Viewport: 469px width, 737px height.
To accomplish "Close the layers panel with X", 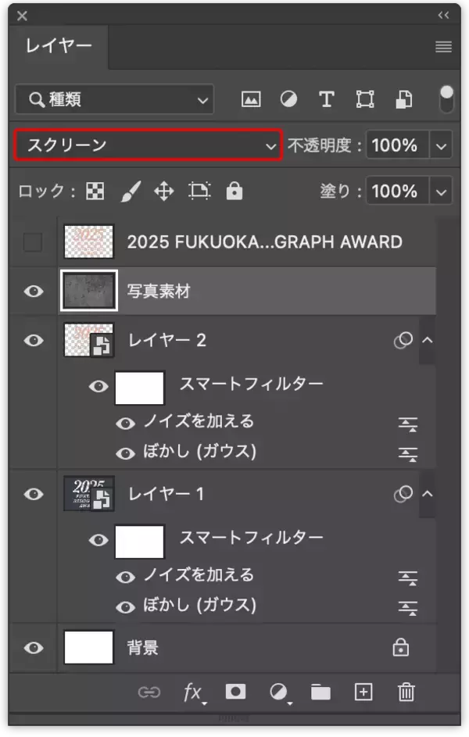I will [22, 16].
